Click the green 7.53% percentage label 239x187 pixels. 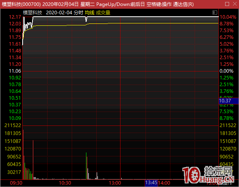coord(226,112)
